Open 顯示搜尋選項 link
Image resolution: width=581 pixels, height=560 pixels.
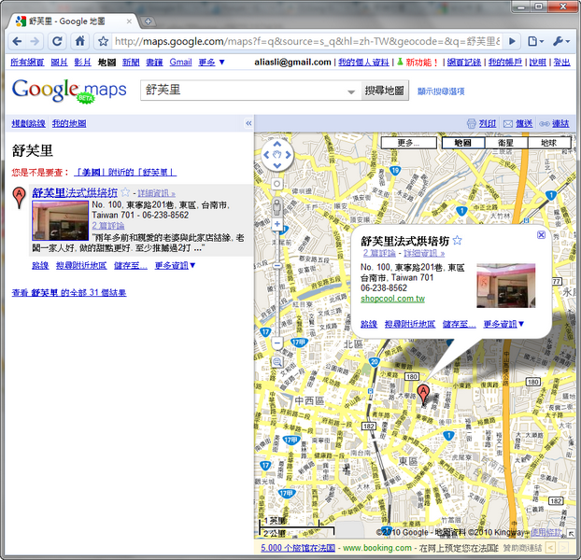click(441, 91)
